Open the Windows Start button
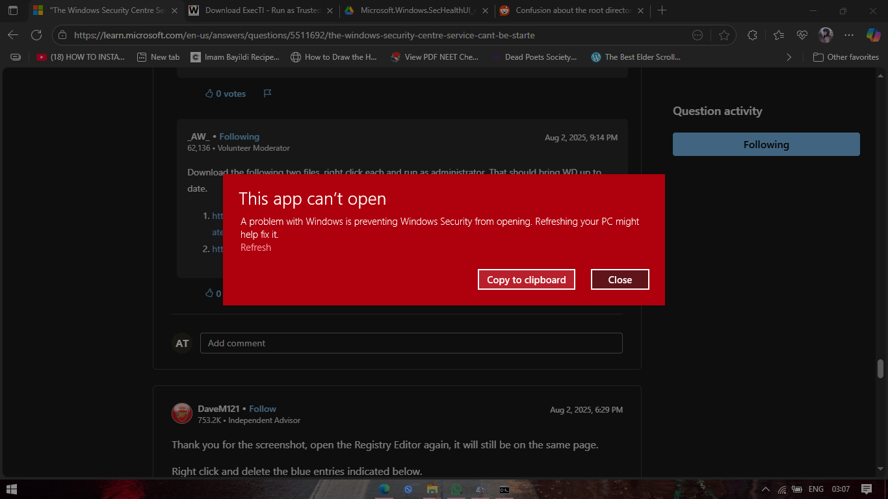The width and height of the screenshot is (888, 499). click(11, 489)
